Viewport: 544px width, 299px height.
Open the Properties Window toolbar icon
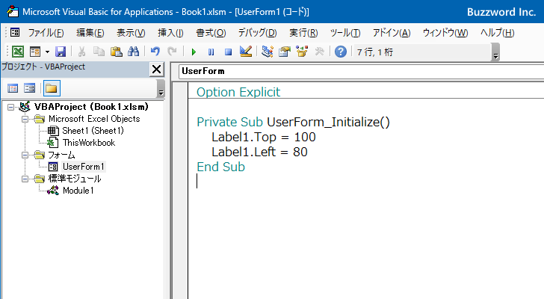(285, 52)
